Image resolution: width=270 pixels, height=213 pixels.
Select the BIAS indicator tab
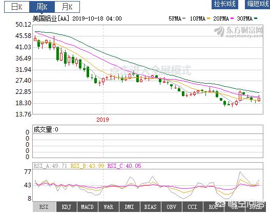(151, 207)
